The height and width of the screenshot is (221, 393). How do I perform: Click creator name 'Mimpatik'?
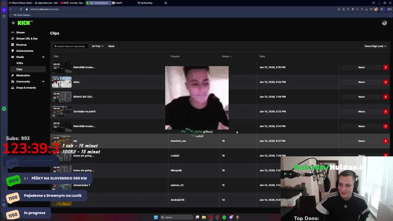pos(176,170)
